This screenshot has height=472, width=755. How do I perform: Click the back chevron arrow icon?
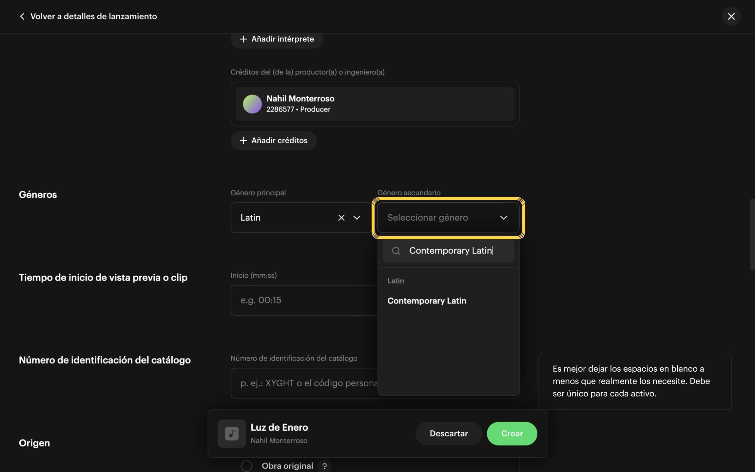[x=22, y=16]
